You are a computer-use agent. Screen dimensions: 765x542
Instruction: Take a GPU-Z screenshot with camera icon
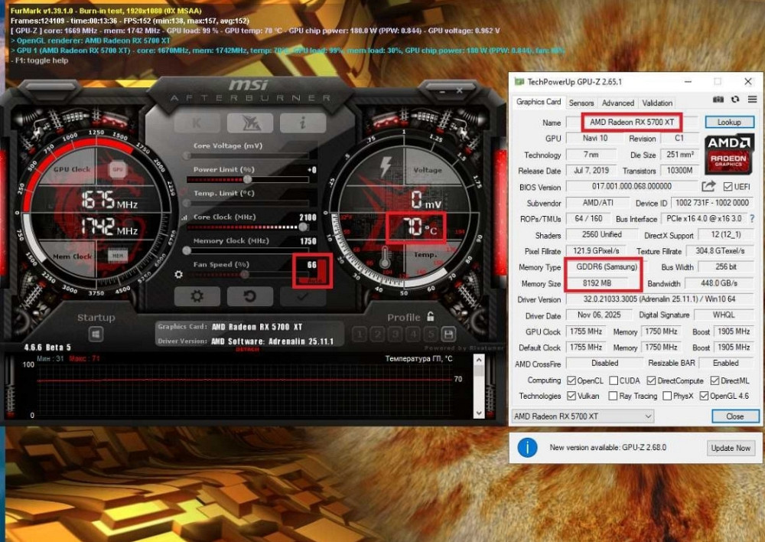718,100
